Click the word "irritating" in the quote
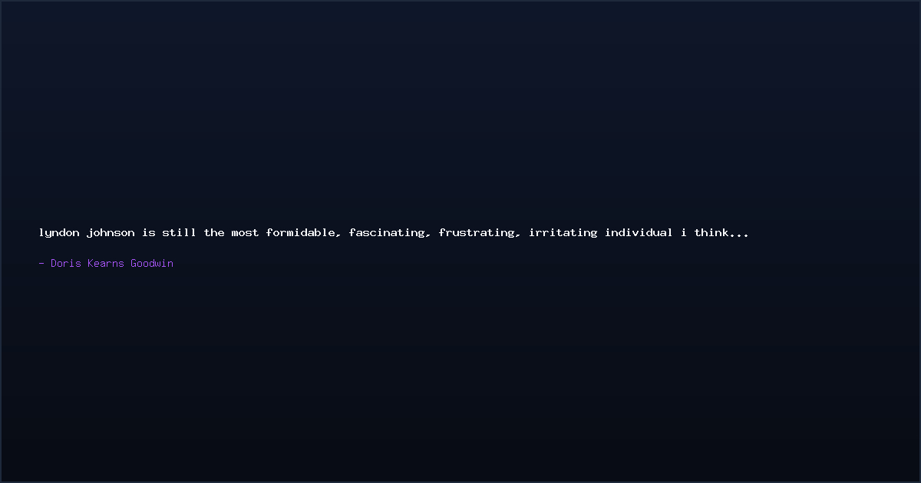This screenshot has width=921, height=483. [x=563, y=232]
